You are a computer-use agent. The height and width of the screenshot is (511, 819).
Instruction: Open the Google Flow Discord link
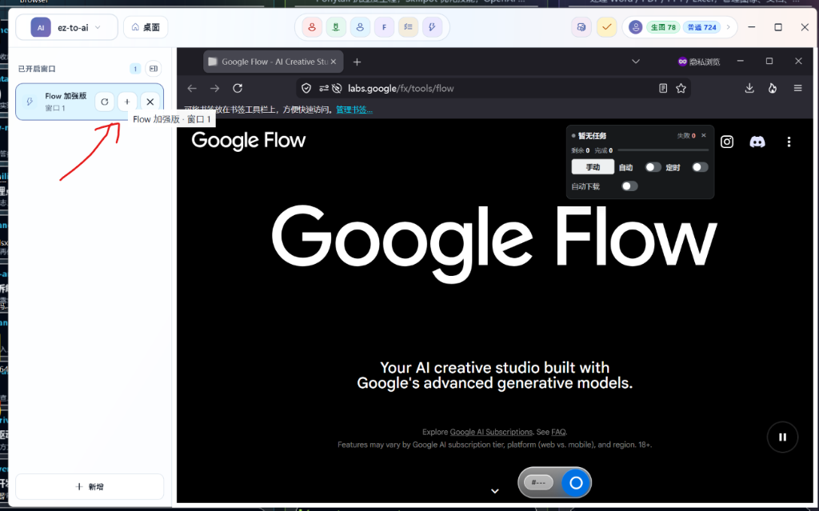coord(757,142)
